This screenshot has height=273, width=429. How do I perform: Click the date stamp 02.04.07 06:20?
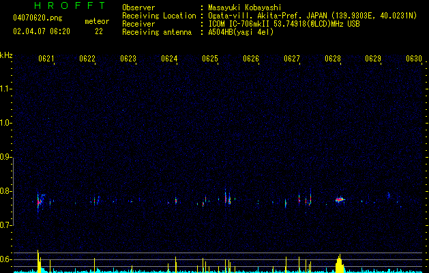(42, 31)
